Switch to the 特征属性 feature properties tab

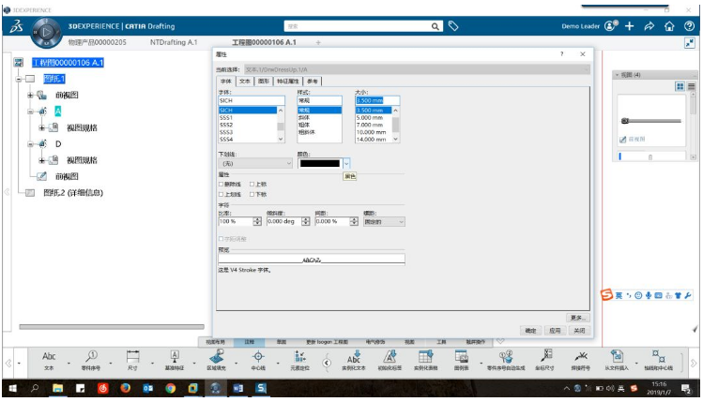click(x=288, y=81)
